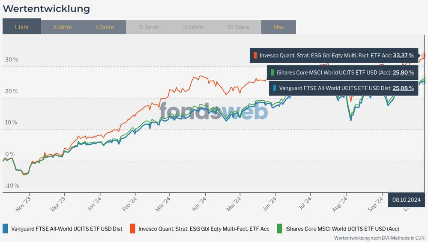The image size is (428, 242).
Task: Click the Mär '24 axis label
Action: pyautogui.click(x=163, y=204)
